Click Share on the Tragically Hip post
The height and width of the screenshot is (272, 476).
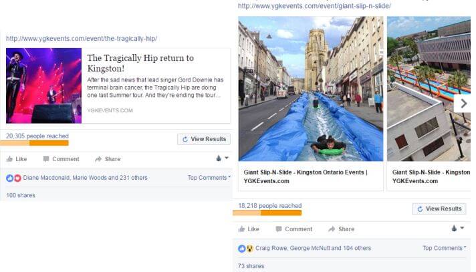[108, 159]
